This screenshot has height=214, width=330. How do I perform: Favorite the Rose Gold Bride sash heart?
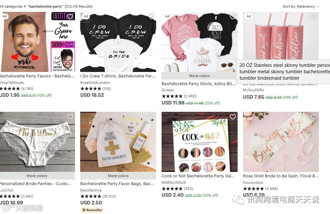[314, 117]
